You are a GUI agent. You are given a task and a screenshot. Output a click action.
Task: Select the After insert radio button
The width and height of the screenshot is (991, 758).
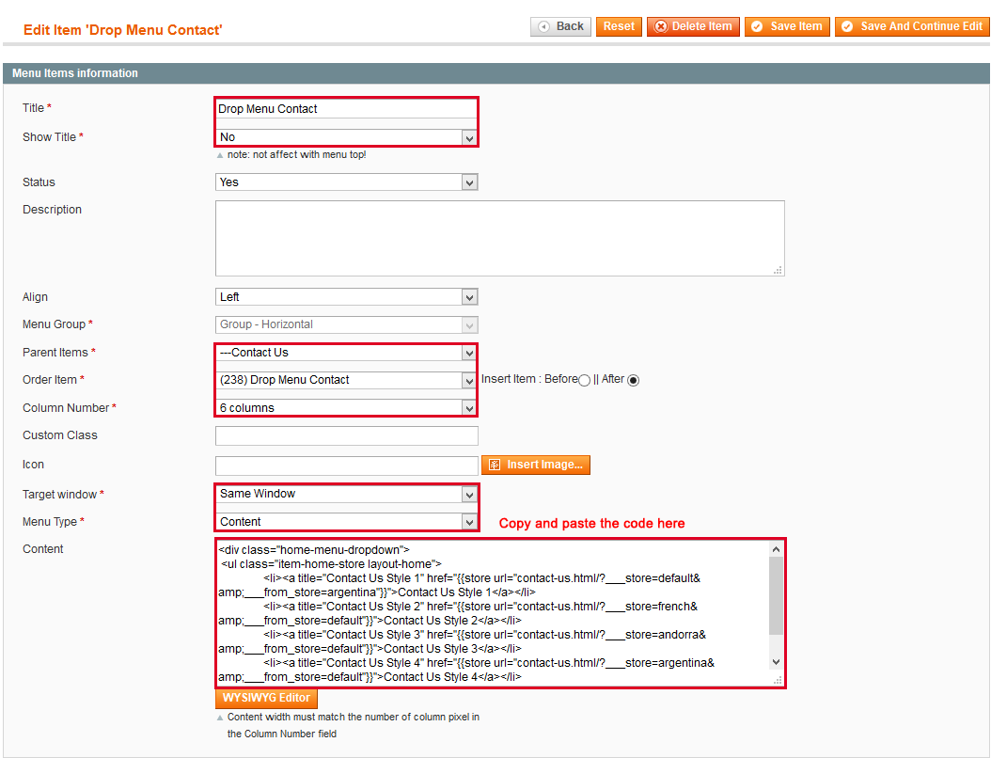click(x=634, y=380)
